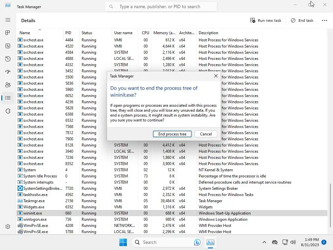
Task: Open the Users page icon
Action: 8,85
